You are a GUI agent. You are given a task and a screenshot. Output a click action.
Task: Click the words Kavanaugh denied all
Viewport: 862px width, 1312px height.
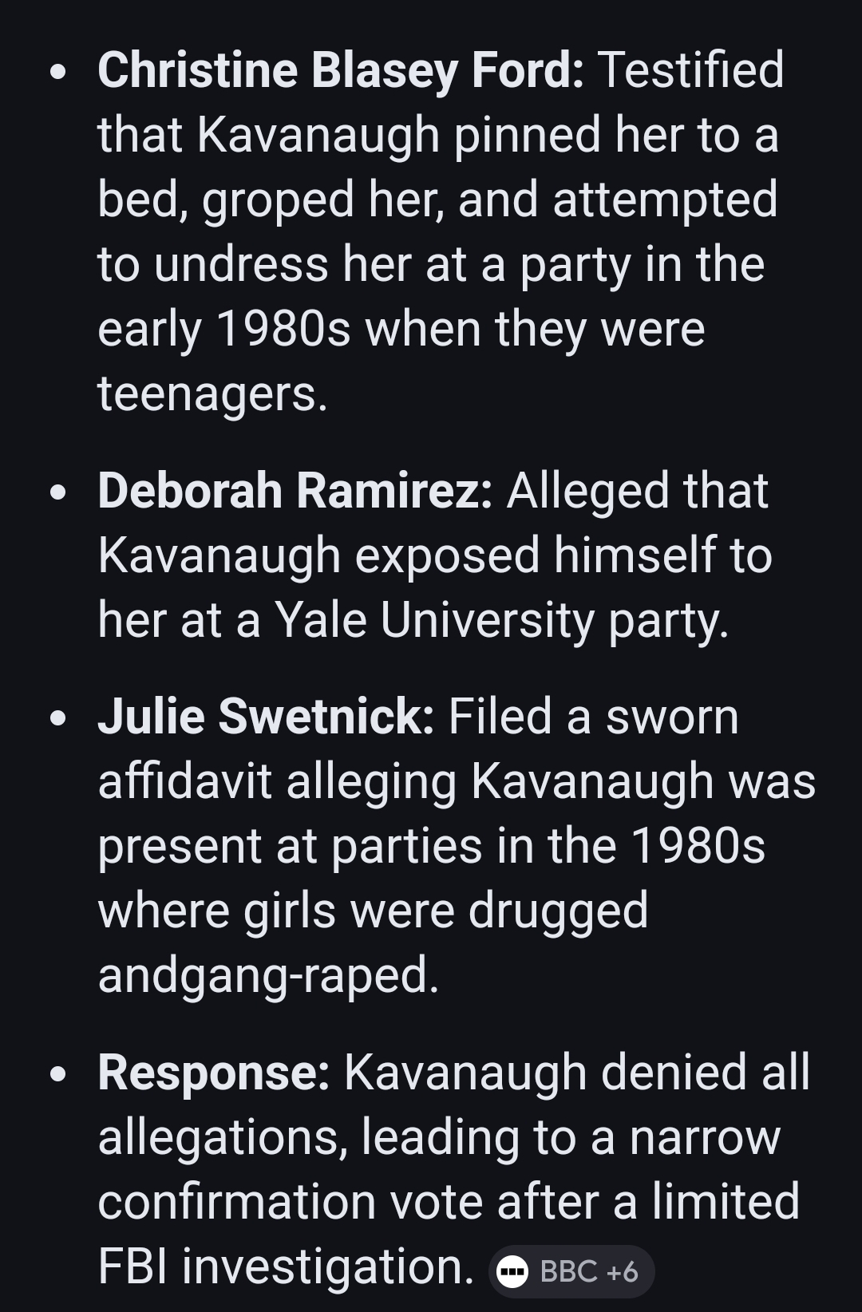(576, 1072)
